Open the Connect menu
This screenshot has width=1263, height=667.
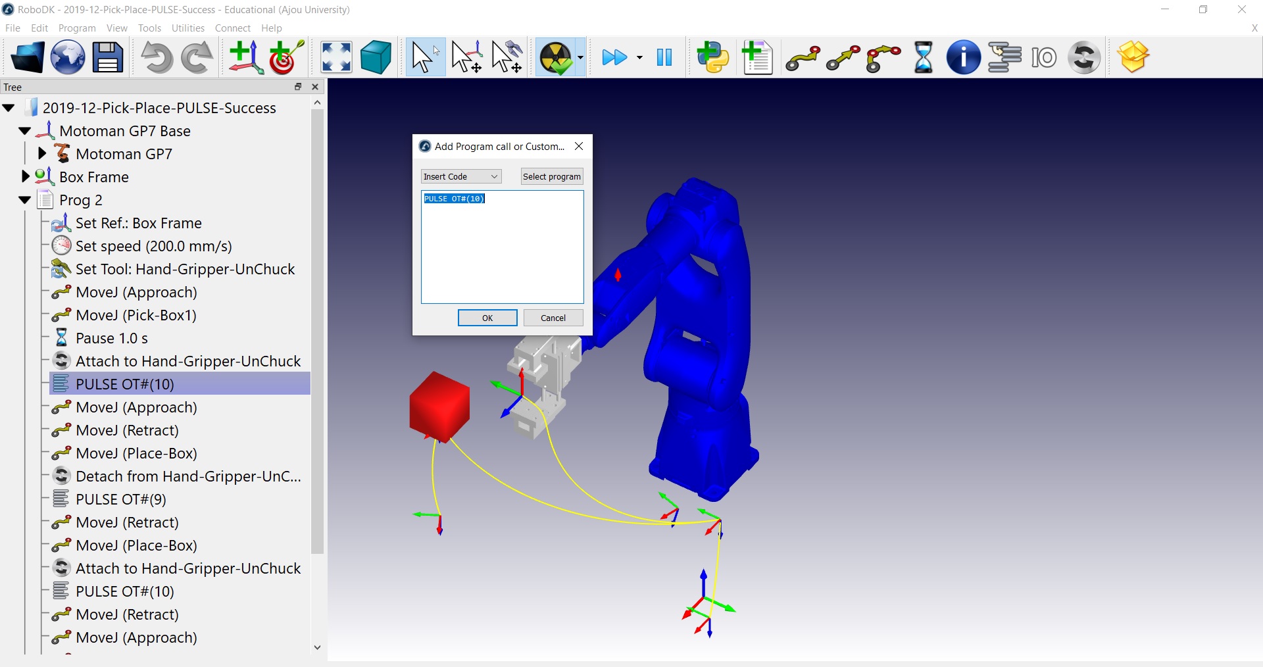click(x=232, y=28)
